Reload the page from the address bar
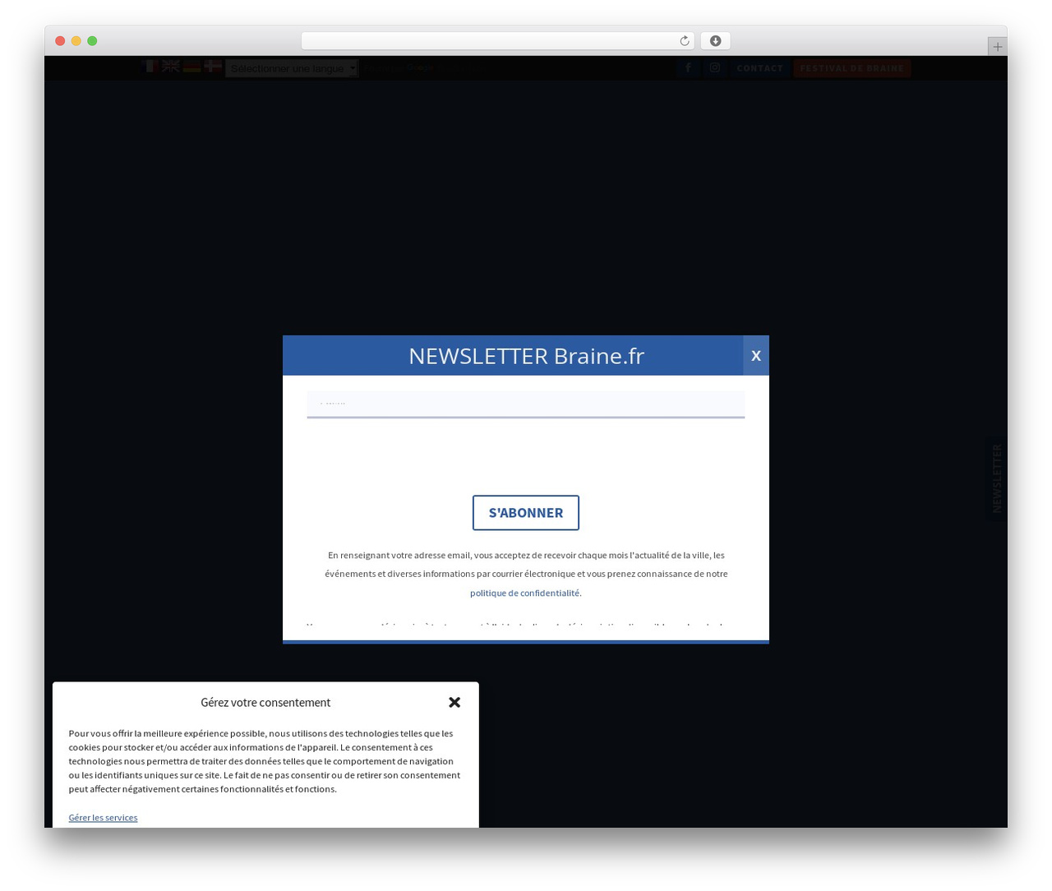The height and width of the screenshot is (891, 1052). pyautogui.click(x=685, y=41)
